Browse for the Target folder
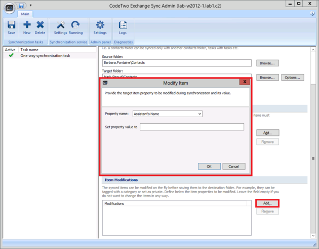 pyautogui.click(x=267, y=78)
